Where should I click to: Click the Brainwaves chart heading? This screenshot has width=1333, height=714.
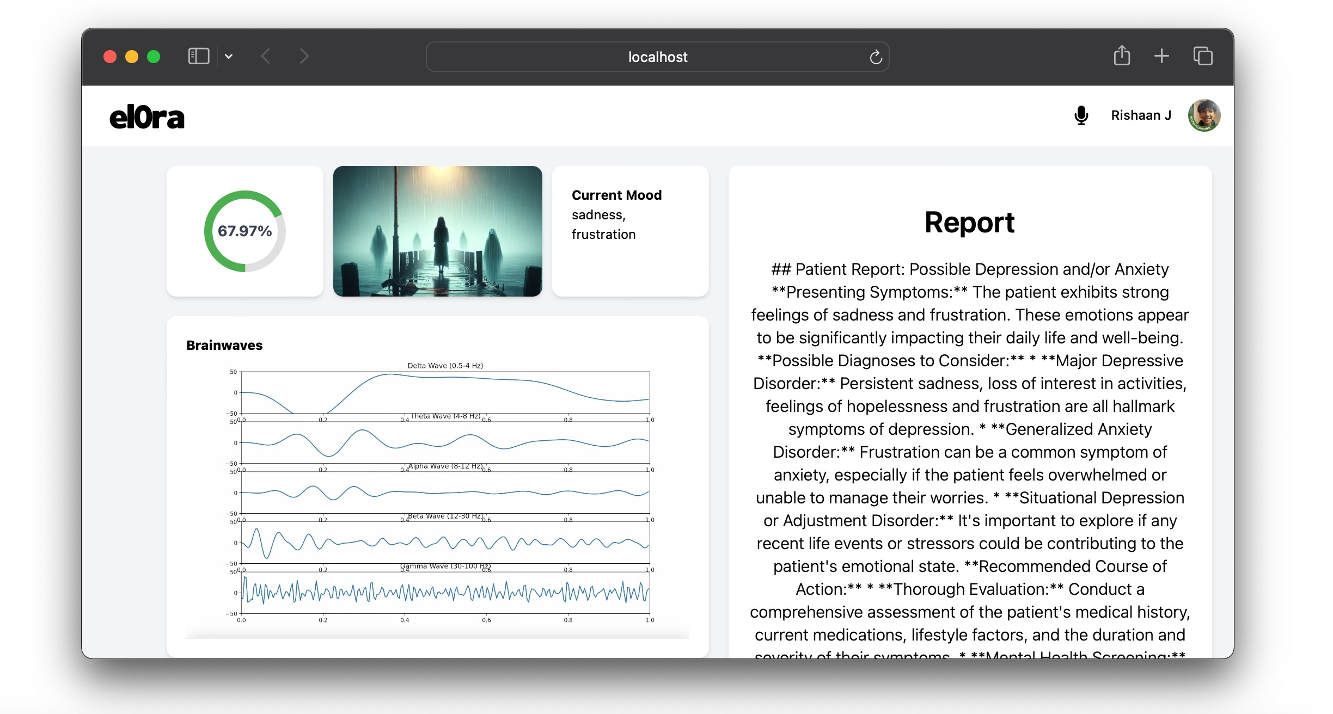click(x=224, y=345)
